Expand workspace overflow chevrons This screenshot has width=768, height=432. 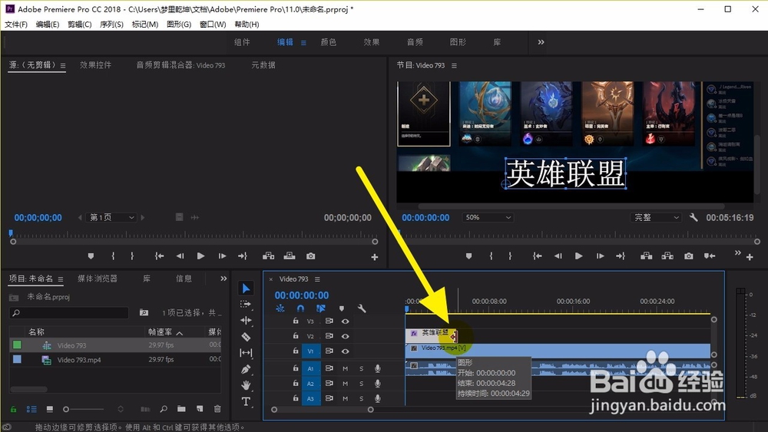tap(541, 42)
